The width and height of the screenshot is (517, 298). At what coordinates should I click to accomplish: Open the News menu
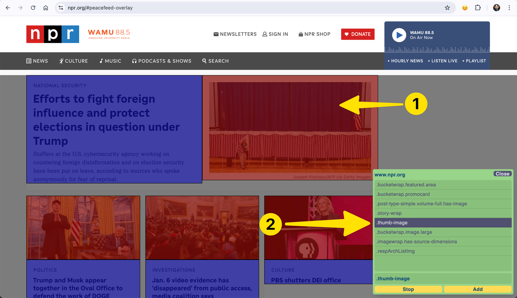pyautogui.click(x=37, y=61)
